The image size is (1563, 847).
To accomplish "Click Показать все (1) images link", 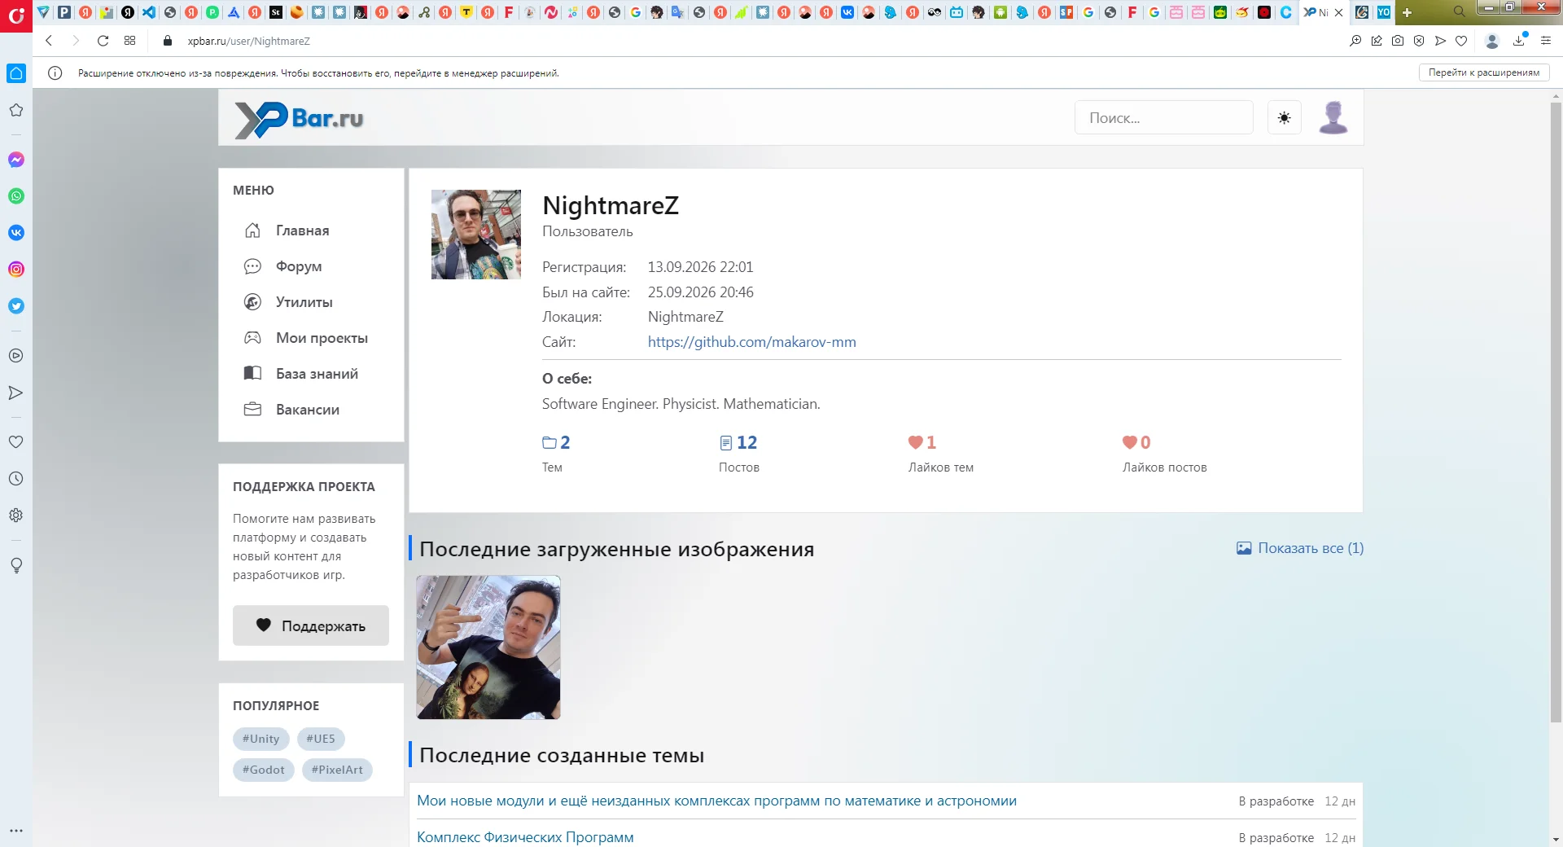I will (x=1300, y=548).
